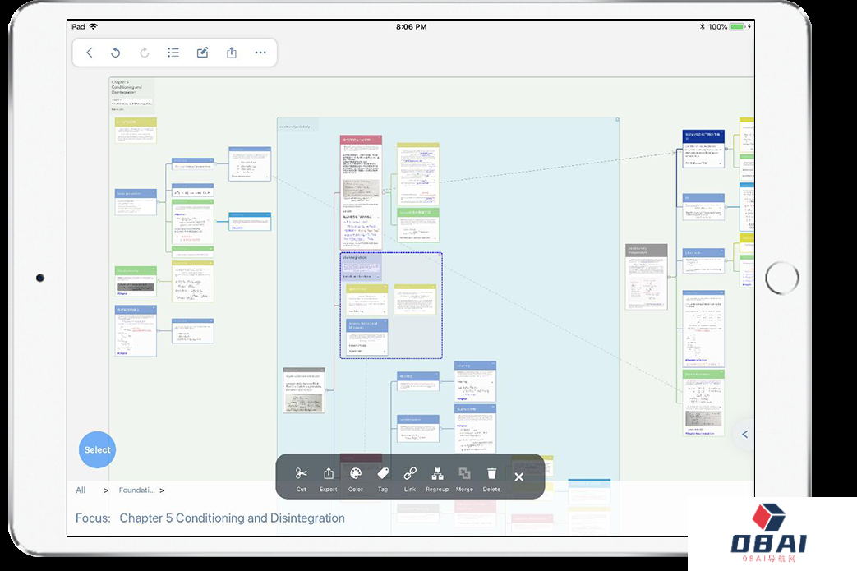This screenshot has height=571, width=857.
Task: Go to the All breadcrumb
Action: [x=81, y=490]
